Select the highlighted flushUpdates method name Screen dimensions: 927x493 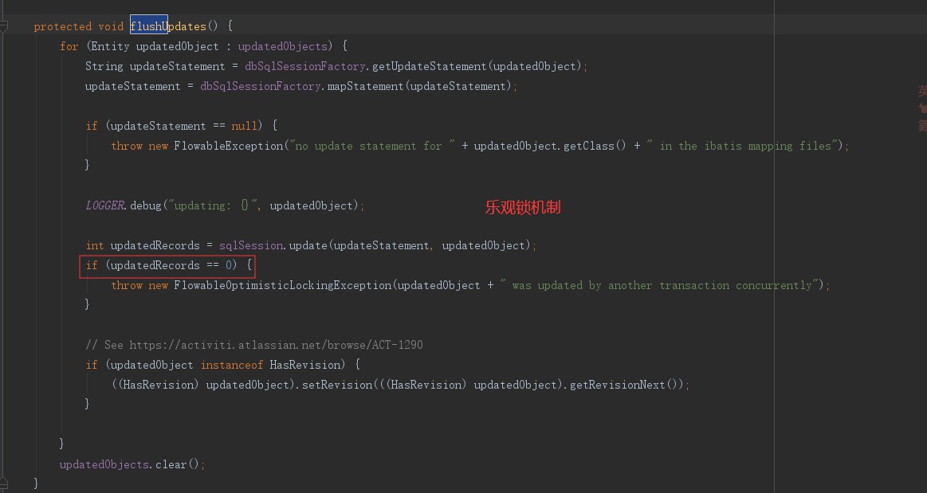[x=148, y=25]
